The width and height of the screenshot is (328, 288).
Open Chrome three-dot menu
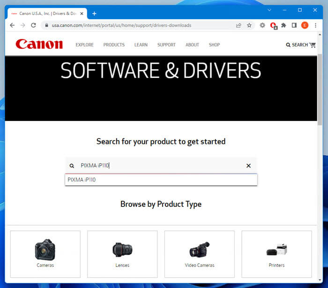pos(315,25)
